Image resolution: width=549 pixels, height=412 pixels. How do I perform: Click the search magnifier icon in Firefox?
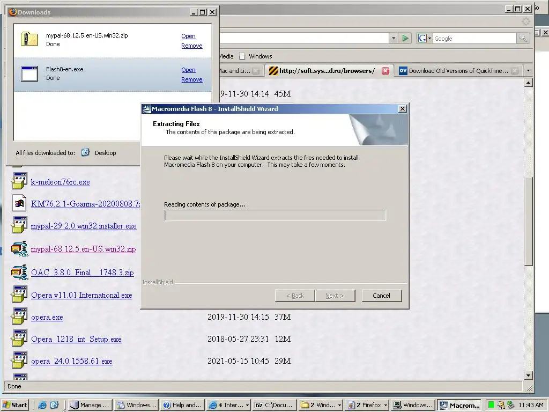(523, 38)
